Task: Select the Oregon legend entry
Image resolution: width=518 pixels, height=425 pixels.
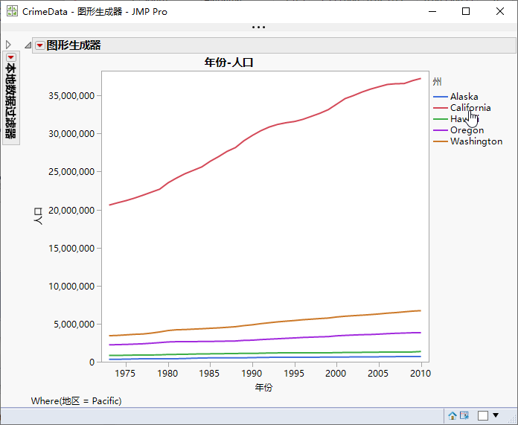Action: (467, 130)
